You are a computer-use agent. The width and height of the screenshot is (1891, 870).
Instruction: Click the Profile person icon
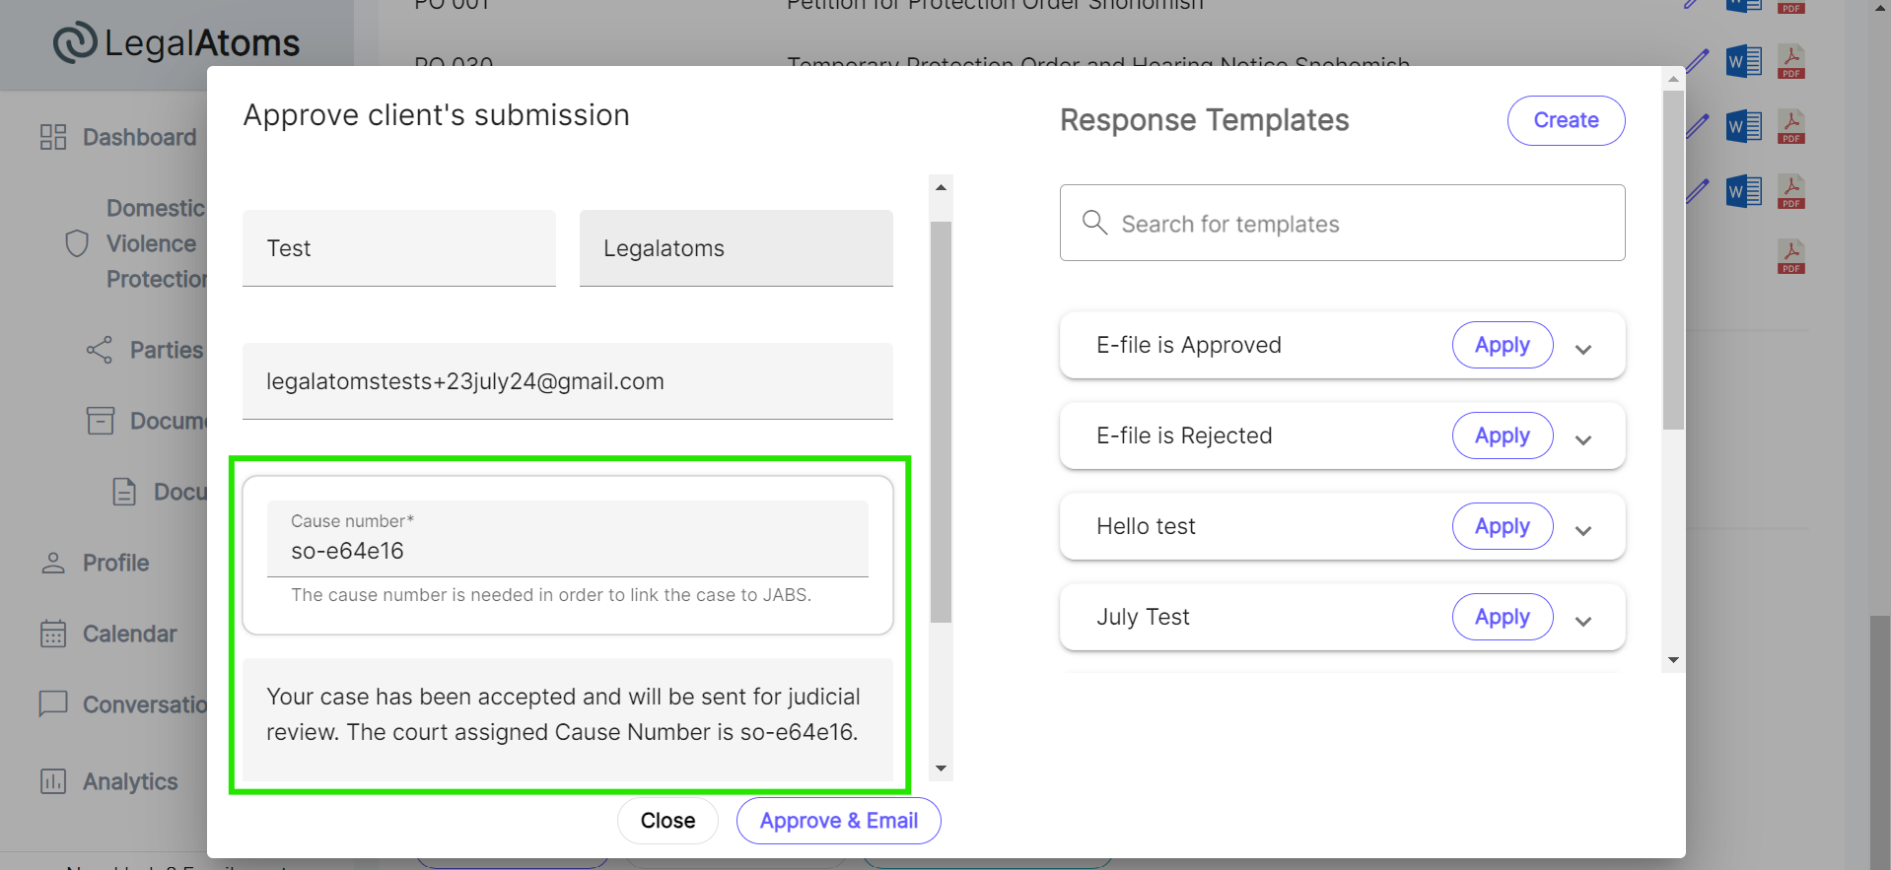pyautogui.click(x=53, y=563)
